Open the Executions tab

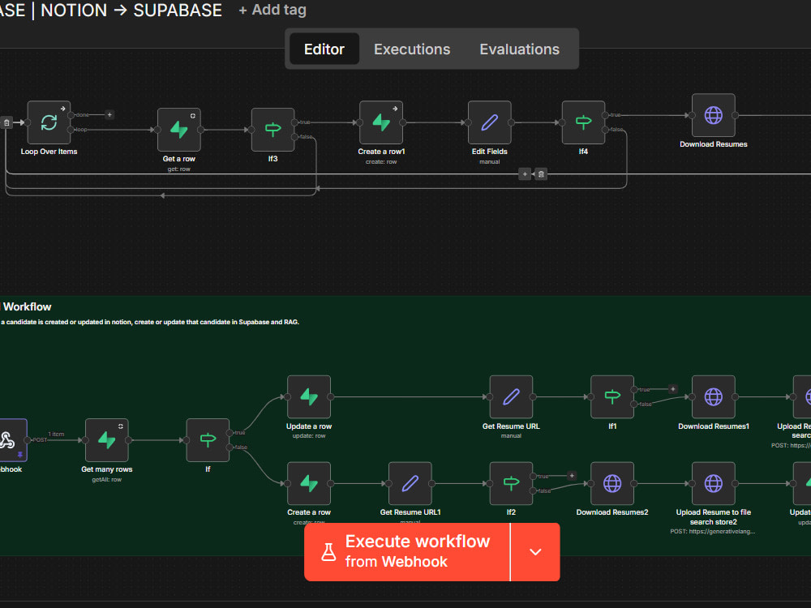click(412, 49)
